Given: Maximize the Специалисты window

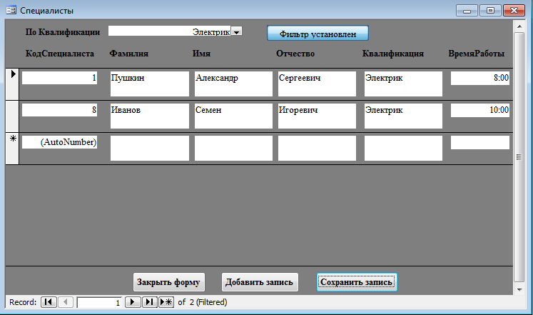Looking at the screenshot, I should [490, 11].
